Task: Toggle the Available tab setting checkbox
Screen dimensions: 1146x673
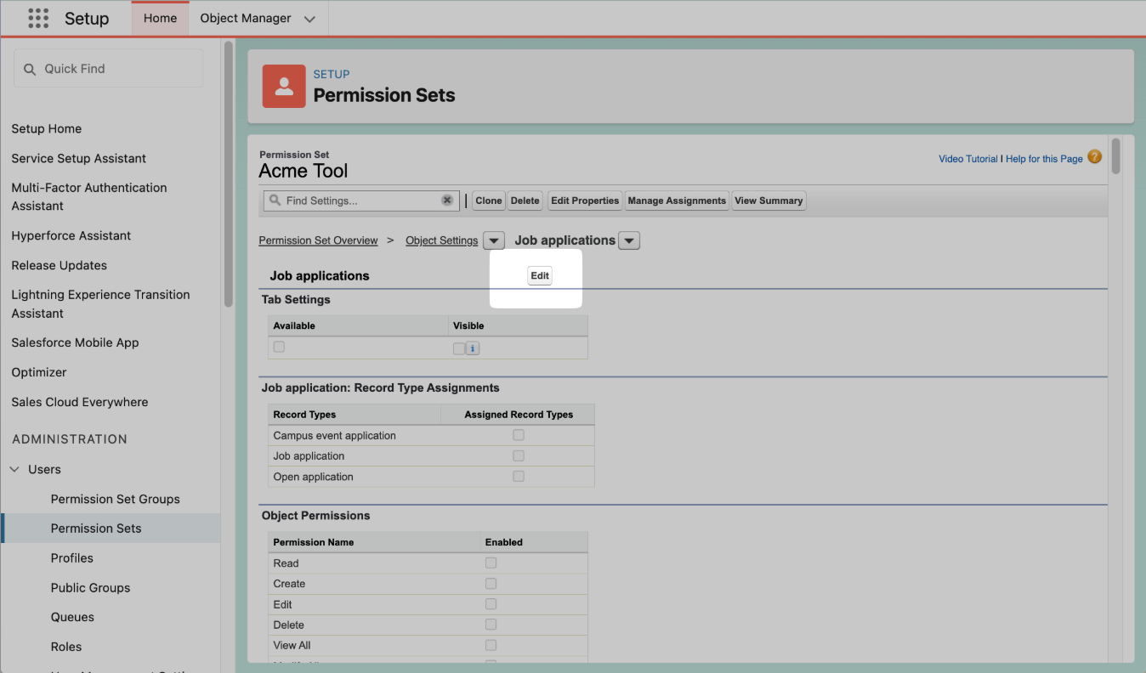Action: [x=279, y=347]
